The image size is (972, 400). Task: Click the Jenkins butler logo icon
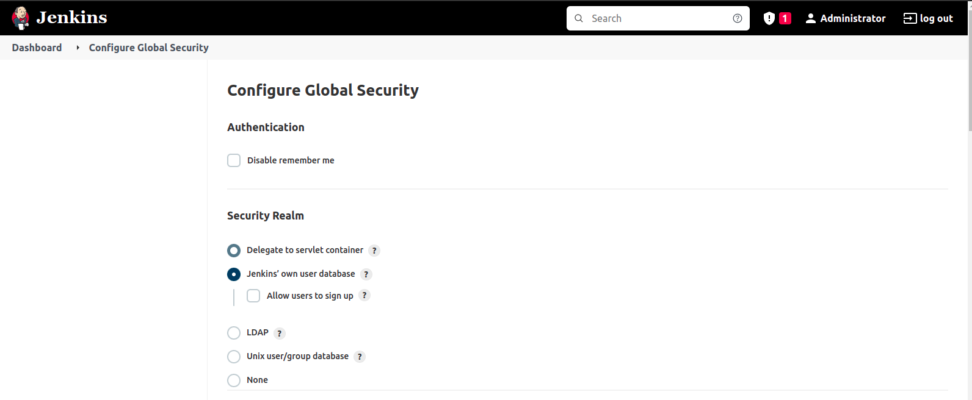(x=21, y=18)
